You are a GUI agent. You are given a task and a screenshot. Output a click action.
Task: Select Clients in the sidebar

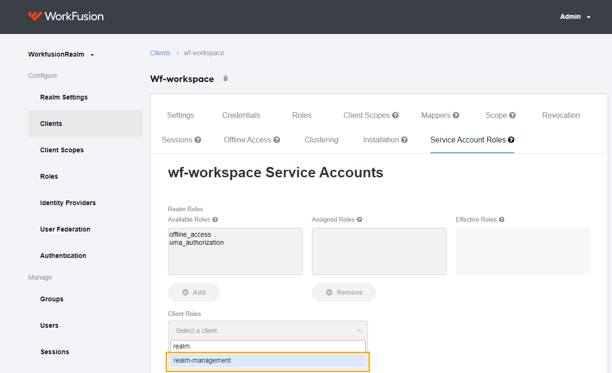click(x=85, y=124)
